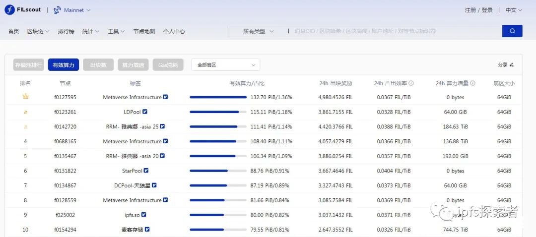The height and width of the screenshot is (237, 536).
Task: Click the 4,980.4526 FIL reward value
Action: tap(335, 97)
